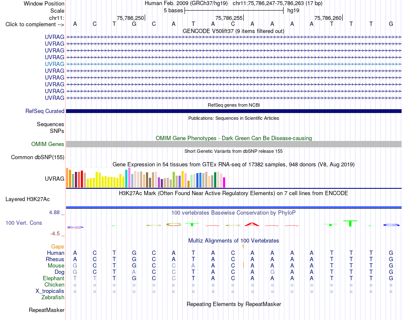Click the Chicken species label
This screenshot has height=320, width=402.
54,284
